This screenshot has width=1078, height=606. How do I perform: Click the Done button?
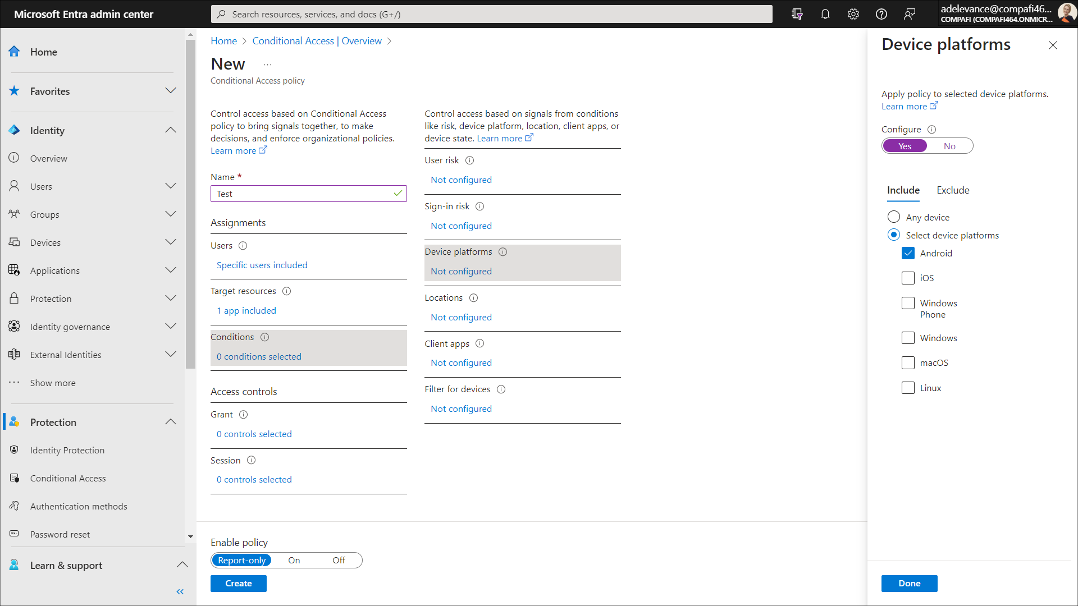tap(908, 584)
